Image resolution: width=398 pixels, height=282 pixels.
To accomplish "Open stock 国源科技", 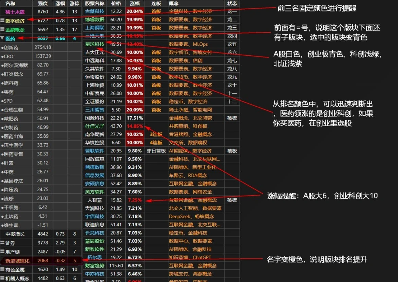I will pos(95,118).
